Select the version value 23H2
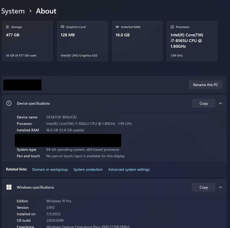 50,207
